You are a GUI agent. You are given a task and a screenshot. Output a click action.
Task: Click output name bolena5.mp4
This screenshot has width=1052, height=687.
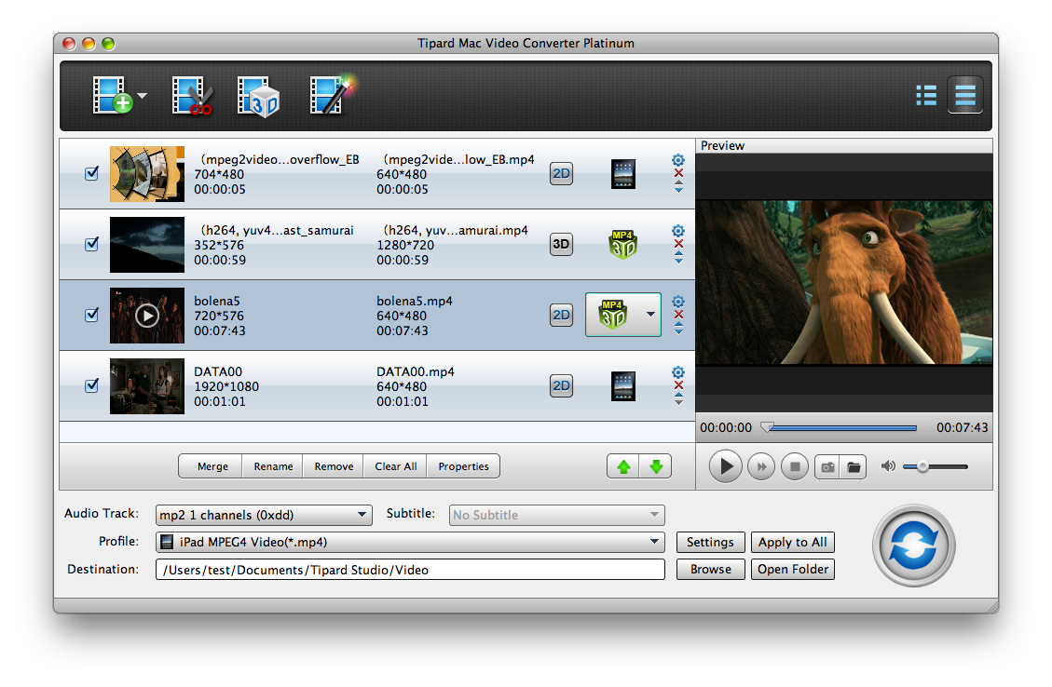[x=414, y=301]
